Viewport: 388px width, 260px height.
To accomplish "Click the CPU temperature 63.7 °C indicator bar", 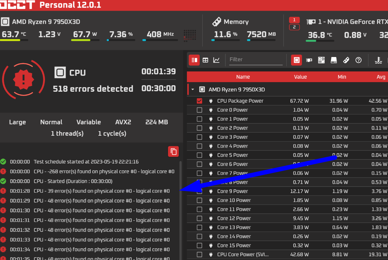I will click(14, 40).
